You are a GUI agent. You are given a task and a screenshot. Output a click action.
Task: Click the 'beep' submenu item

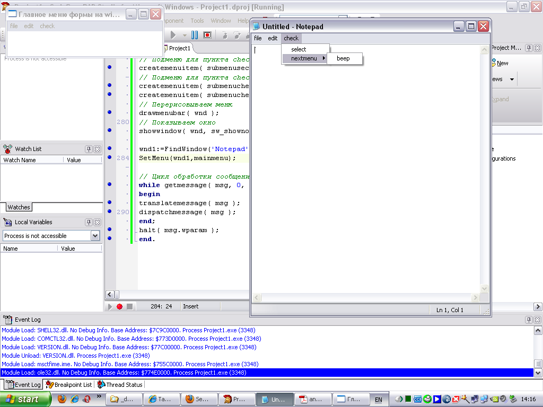(x=344, y=58)
